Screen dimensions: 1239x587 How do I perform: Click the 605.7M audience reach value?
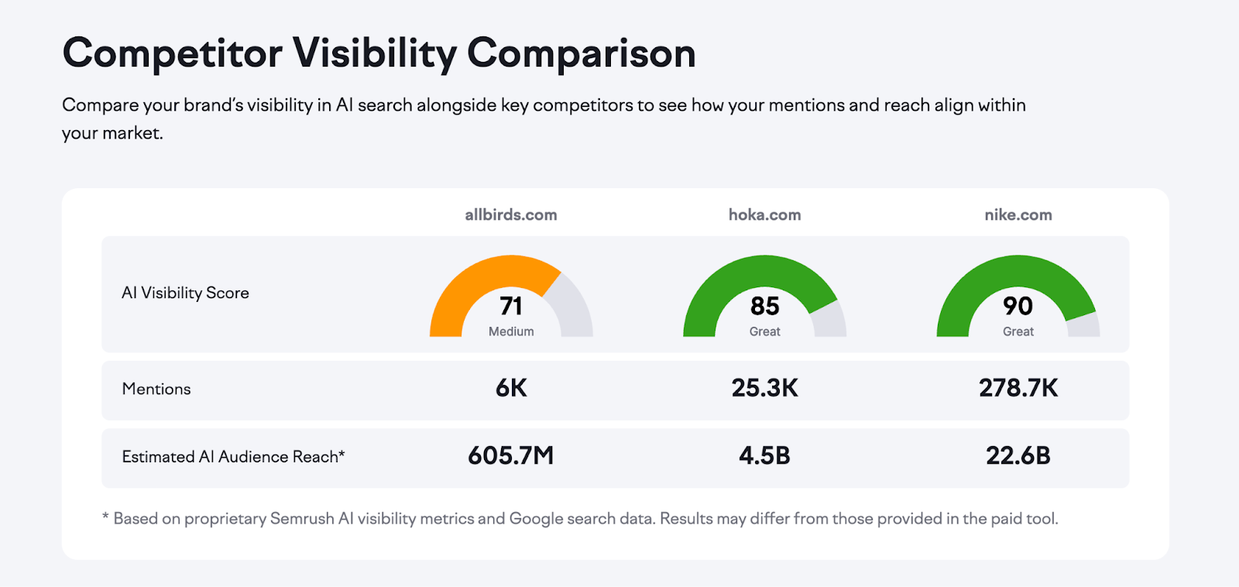click(511, 456)
